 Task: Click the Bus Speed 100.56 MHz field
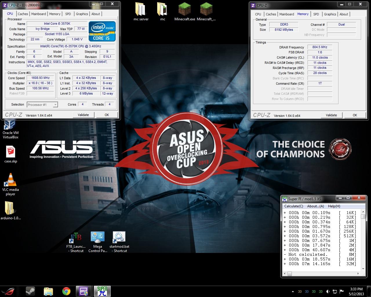[x=40, y=88]
